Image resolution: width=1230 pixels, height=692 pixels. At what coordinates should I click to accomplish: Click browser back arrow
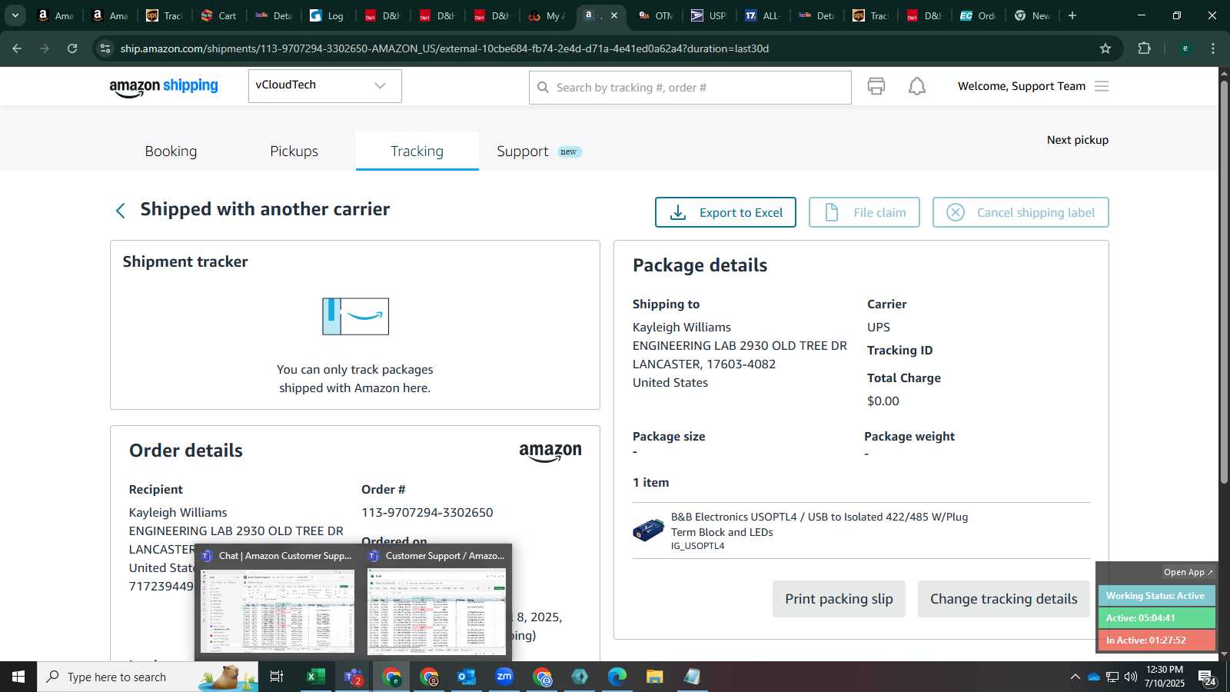(x=17, y=48)
